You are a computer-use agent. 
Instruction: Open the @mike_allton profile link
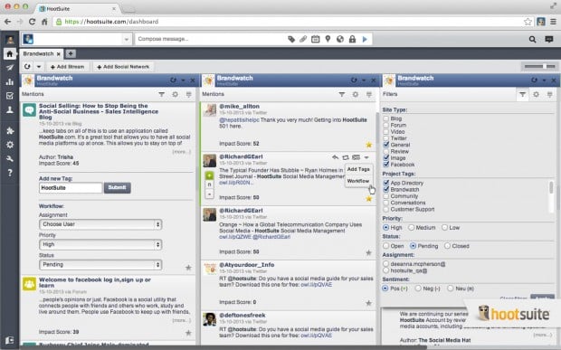(240, 106)
